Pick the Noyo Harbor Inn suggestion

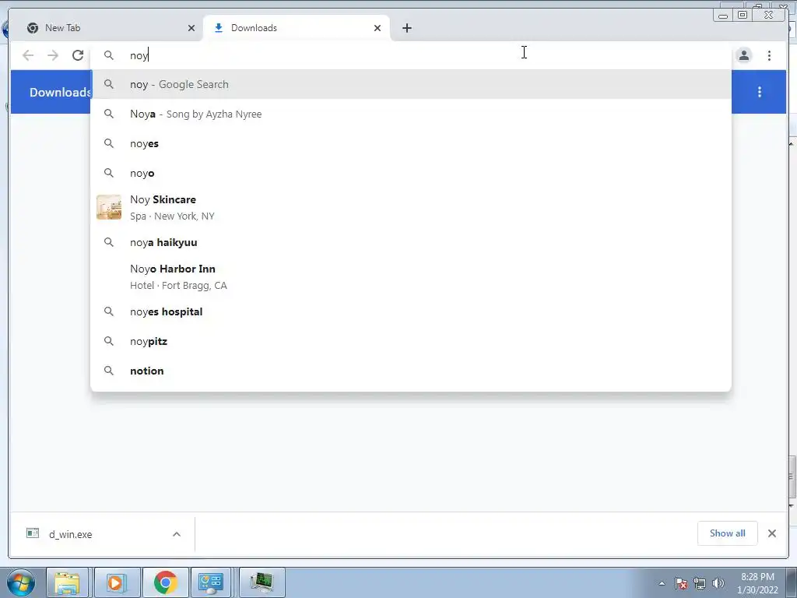click(411, 276)
